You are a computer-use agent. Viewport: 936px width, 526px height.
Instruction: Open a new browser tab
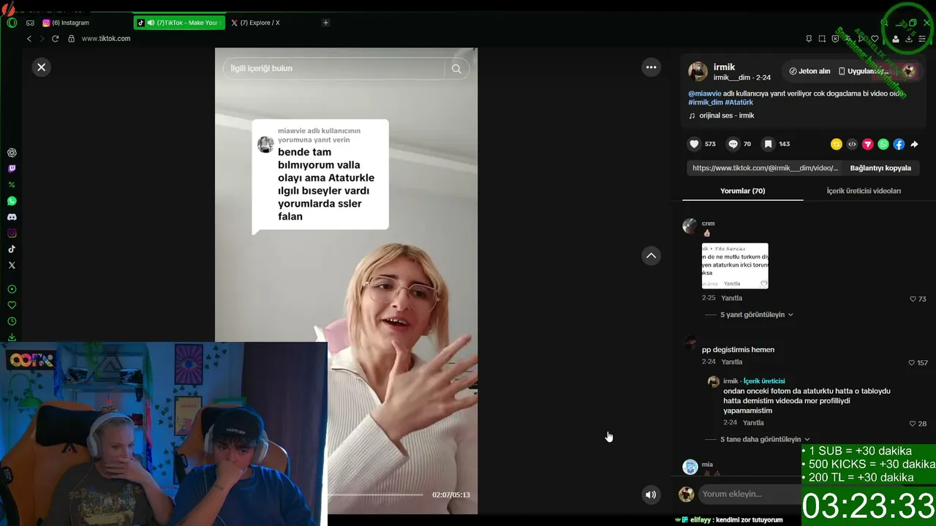click(x=325, y=23)
